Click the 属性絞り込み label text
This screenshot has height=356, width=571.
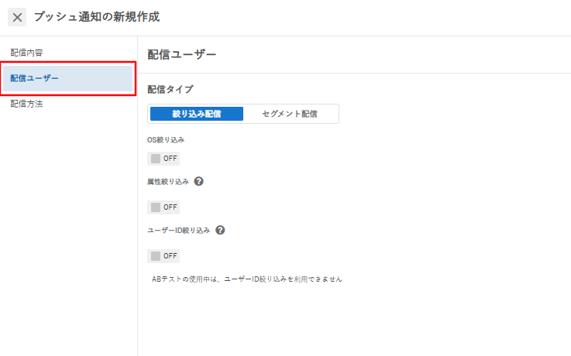(167, 181)
